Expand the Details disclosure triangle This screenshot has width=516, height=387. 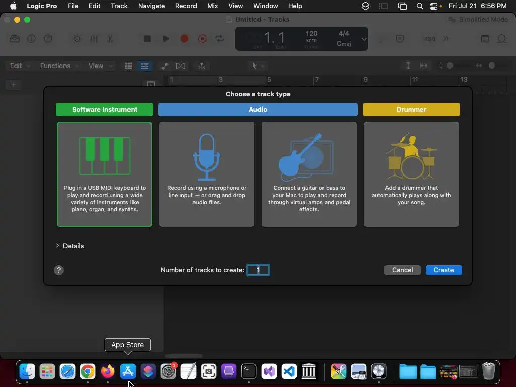click(x=57, y=246)
